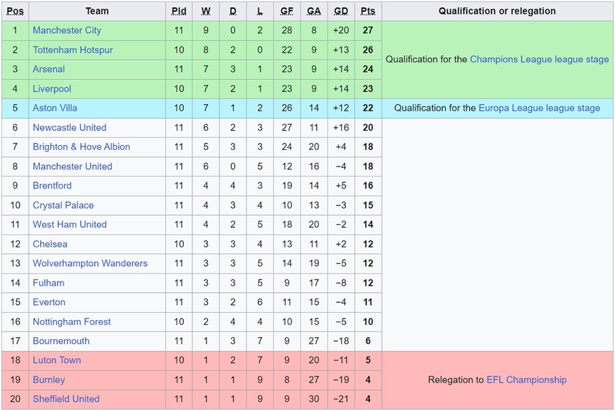615x410 pixels.
Task: Select the Crystal Palace link
Action: (63, 205)
